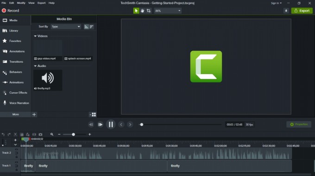Click the playback scrubber handle

click(x=142, y=125)
